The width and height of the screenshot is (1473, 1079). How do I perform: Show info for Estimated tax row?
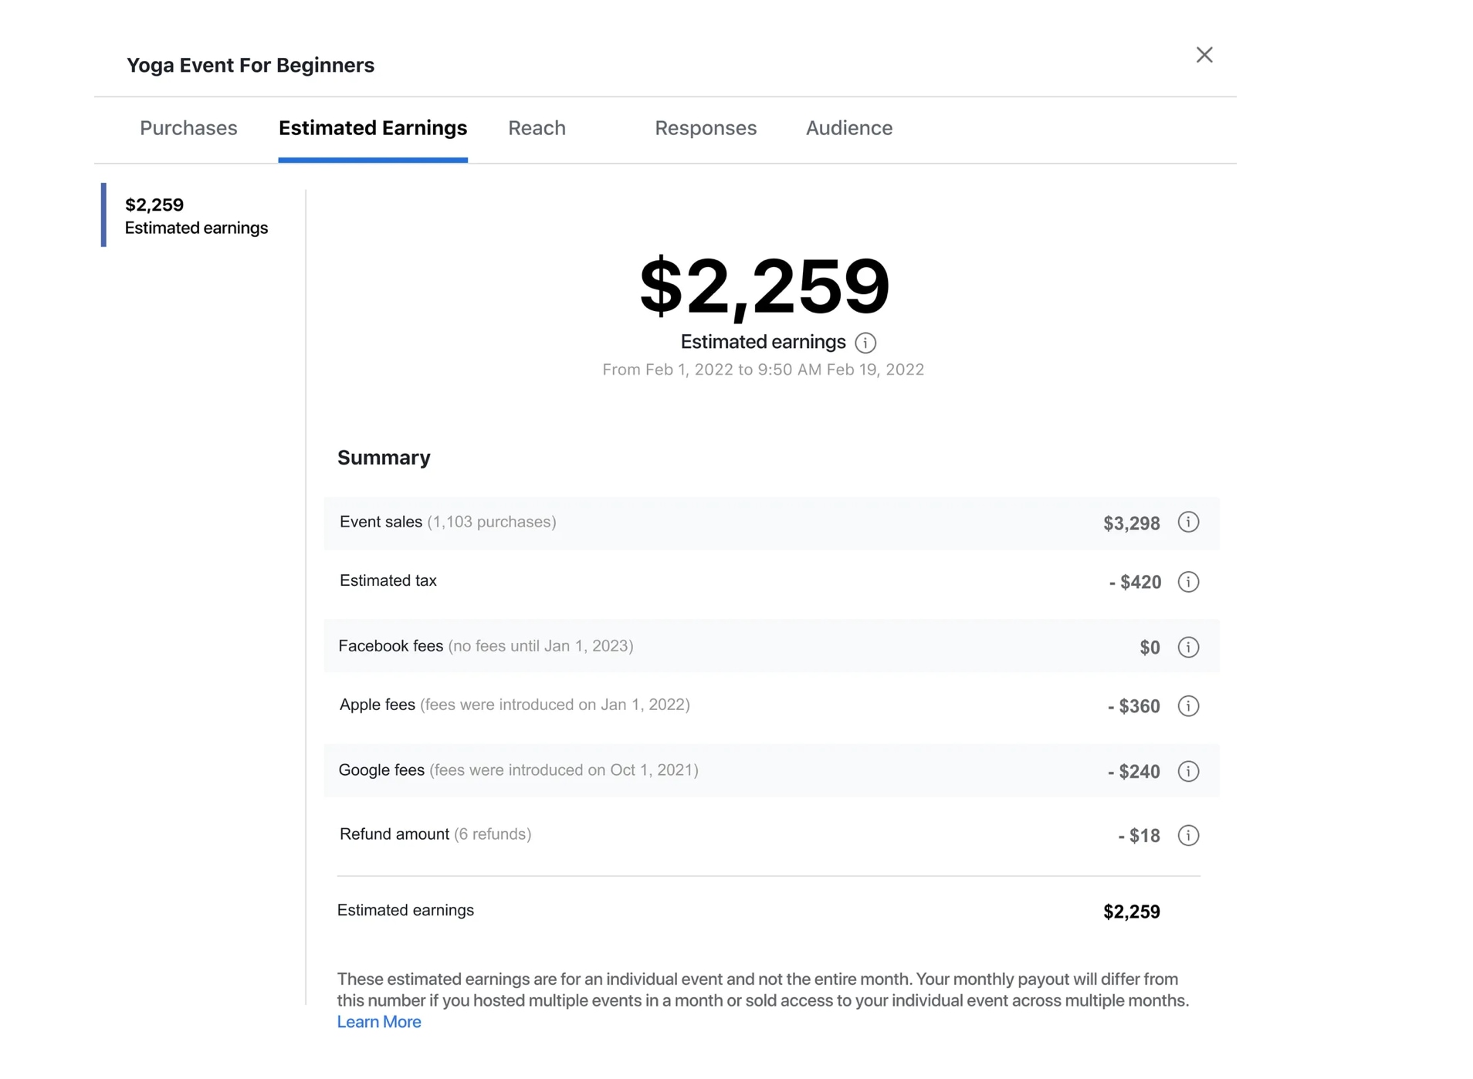[1188, 582]
